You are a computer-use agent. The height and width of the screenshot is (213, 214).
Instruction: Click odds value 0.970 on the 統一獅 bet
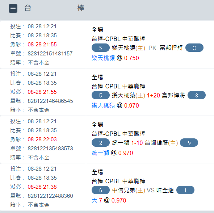(126, 153)
